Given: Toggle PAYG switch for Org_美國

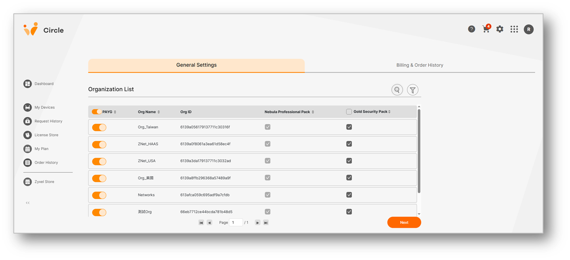Looking at the screenshot, I should coord(99,178).
